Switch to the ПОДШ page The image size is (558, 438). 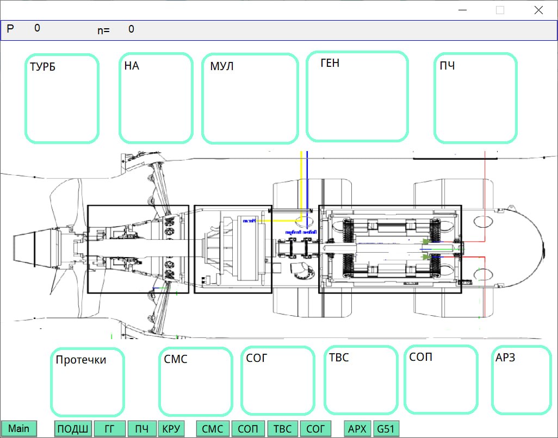(x=73, y=429)
